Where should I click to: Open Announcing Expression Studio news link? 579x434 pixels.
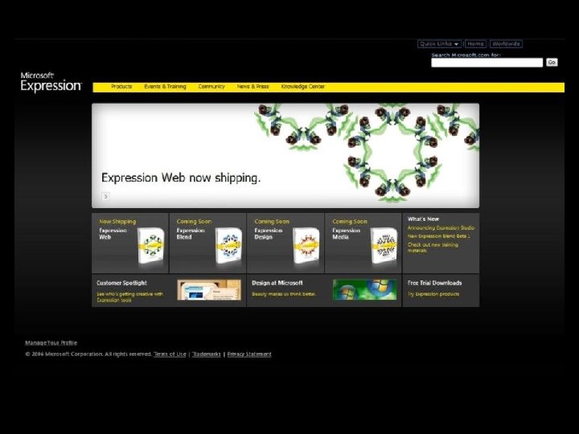pos(441,227)
